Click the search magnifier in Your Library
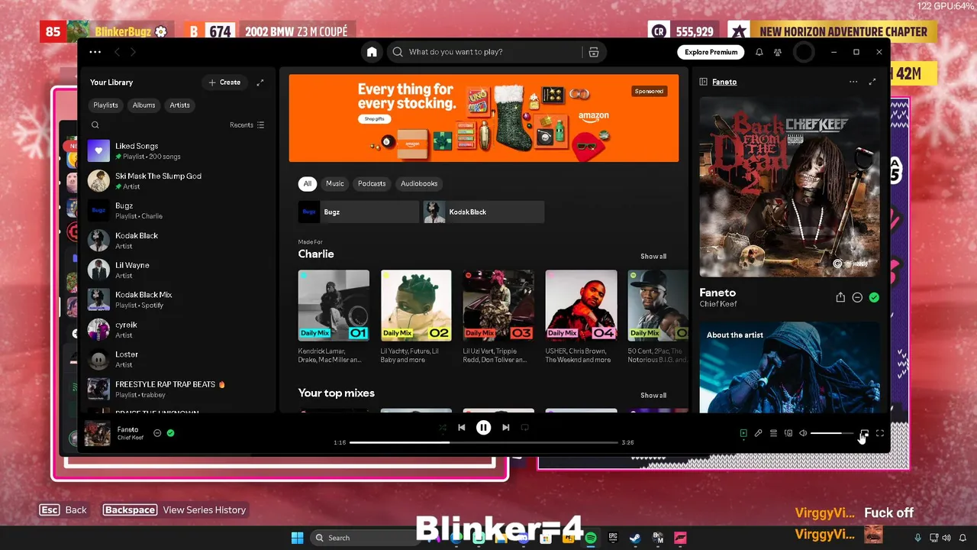Screen dimensions: 977x550 click(95, 125)
